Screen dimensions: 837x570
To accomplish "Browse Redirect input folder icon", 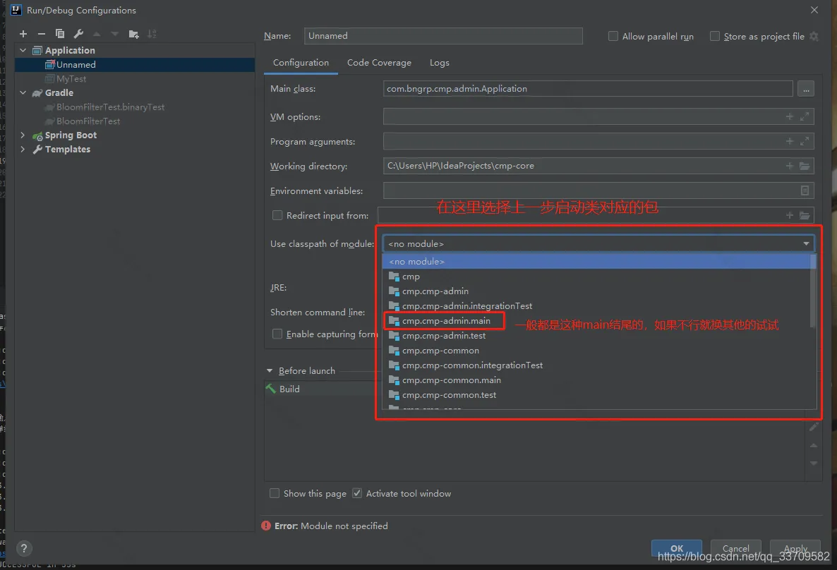I will 805,215.
